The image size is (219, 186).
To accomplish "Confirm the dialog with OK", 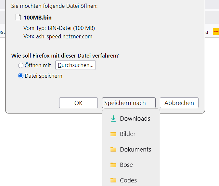I will [x=78, y=103].
